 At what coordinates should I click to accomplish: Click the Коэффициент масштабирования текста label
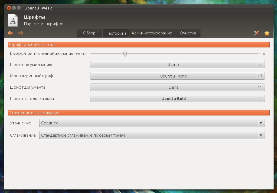click(48, 54)
